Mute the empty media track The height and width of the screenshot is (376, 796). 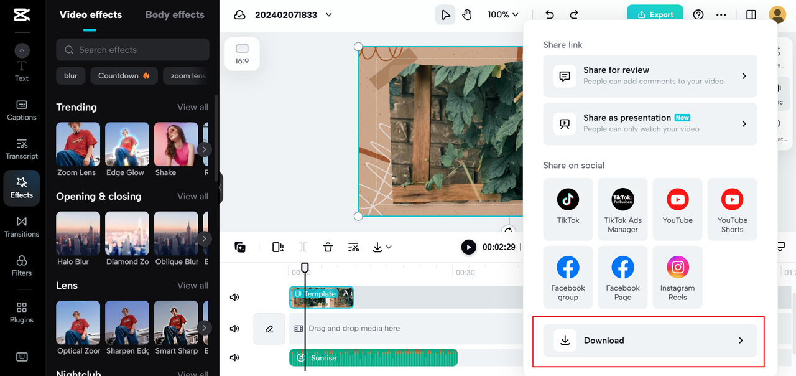234,328
